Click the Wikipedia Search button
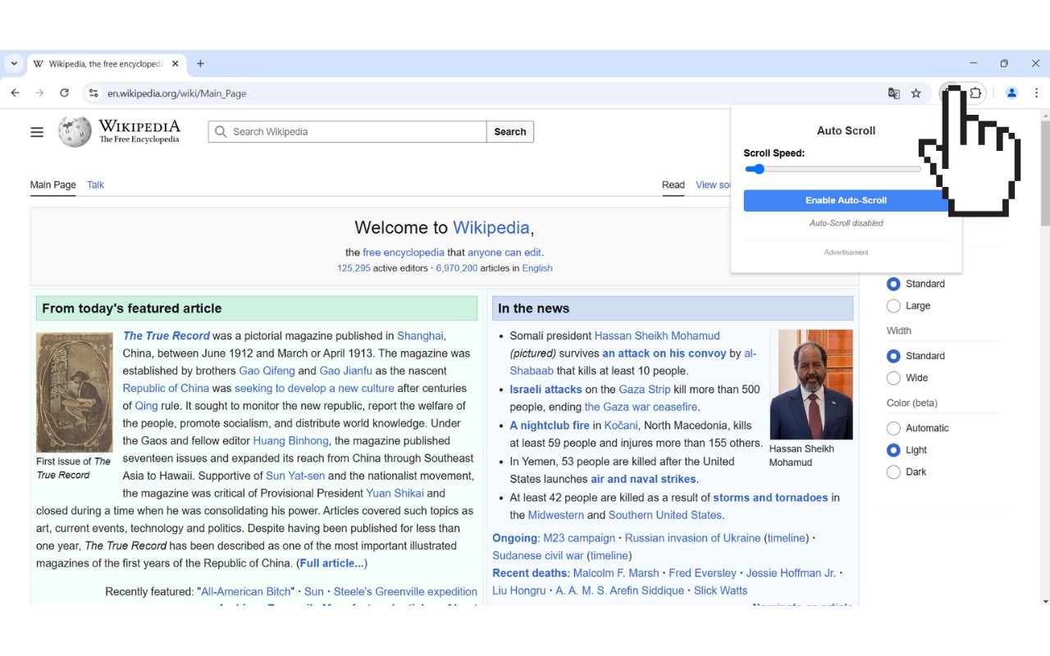 (x=510, y=132)
